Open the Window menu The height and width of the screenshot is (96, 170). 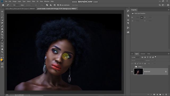click(47, 1)
